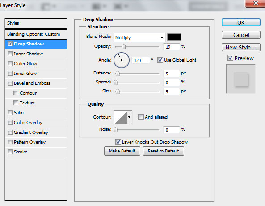Click the black shadow color swatch
The width and height of the screenshot is (265, 206).
pyautogui.click(x=174, y=37)
